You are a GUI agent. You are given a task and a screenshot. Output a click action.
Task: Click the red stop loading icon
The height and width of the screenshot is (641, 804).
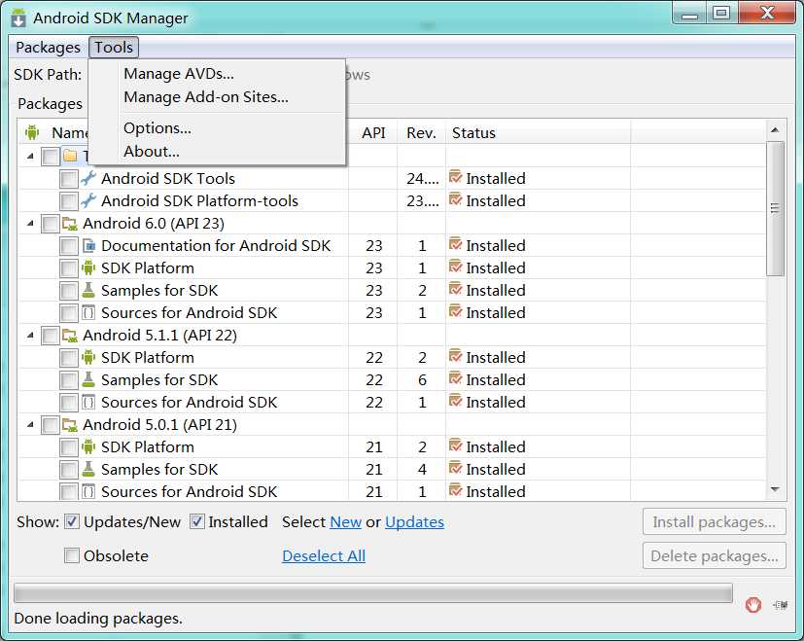click(752, 604)
